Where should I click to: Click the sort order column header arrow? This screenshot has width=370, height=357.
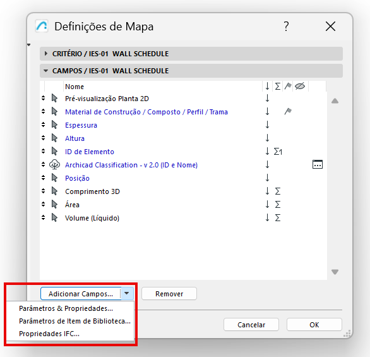tap(267, 86)
